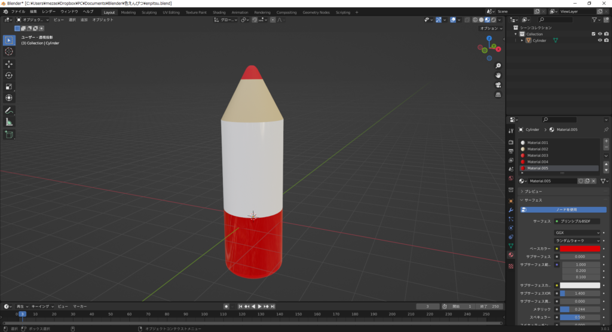Click the ノードを使用 (Use Nodes) button

pos(563,210)
